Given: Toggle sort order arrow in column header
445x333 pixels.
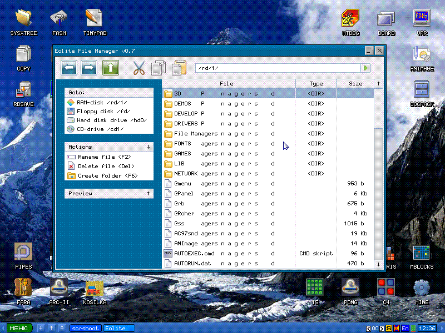Looking at the screenshot, I should [x=379, y=84].
